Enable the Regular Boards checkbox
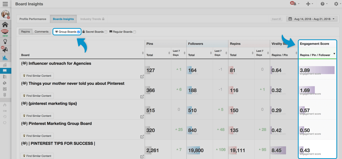This screenshot has width=342, height=159. (x=135, y=32)
